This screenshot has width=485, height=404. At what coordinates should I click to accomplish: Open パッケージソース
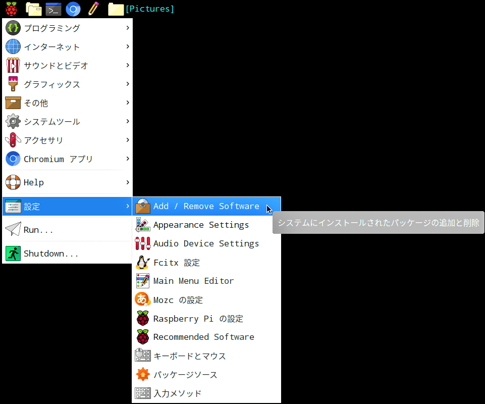[206, 374]
